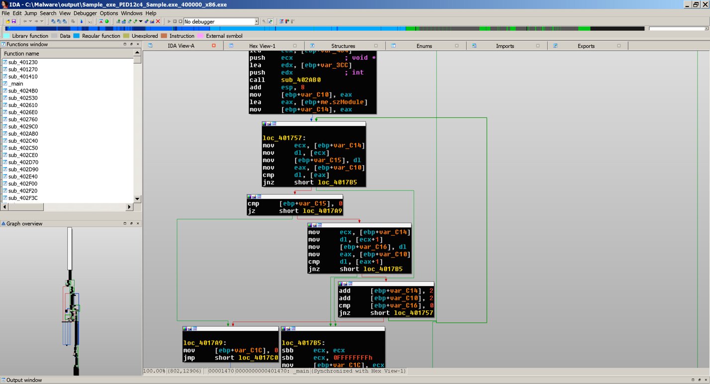The height and width of the screenshot is (384, 710).
Task: Click the blue down arrow toolbar icon
Action: click(82, 21)
